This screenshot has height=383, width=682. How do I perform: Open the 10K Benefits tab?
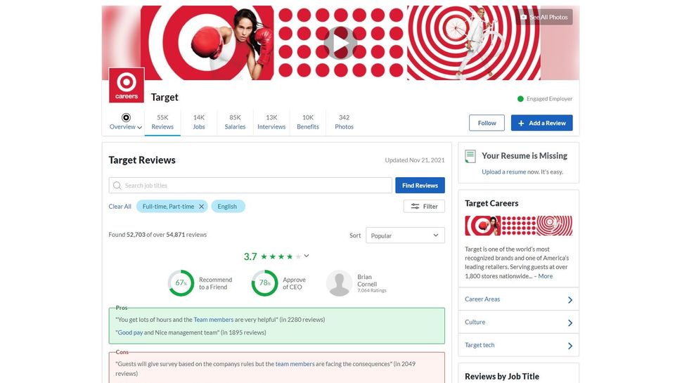coord(307,122)
